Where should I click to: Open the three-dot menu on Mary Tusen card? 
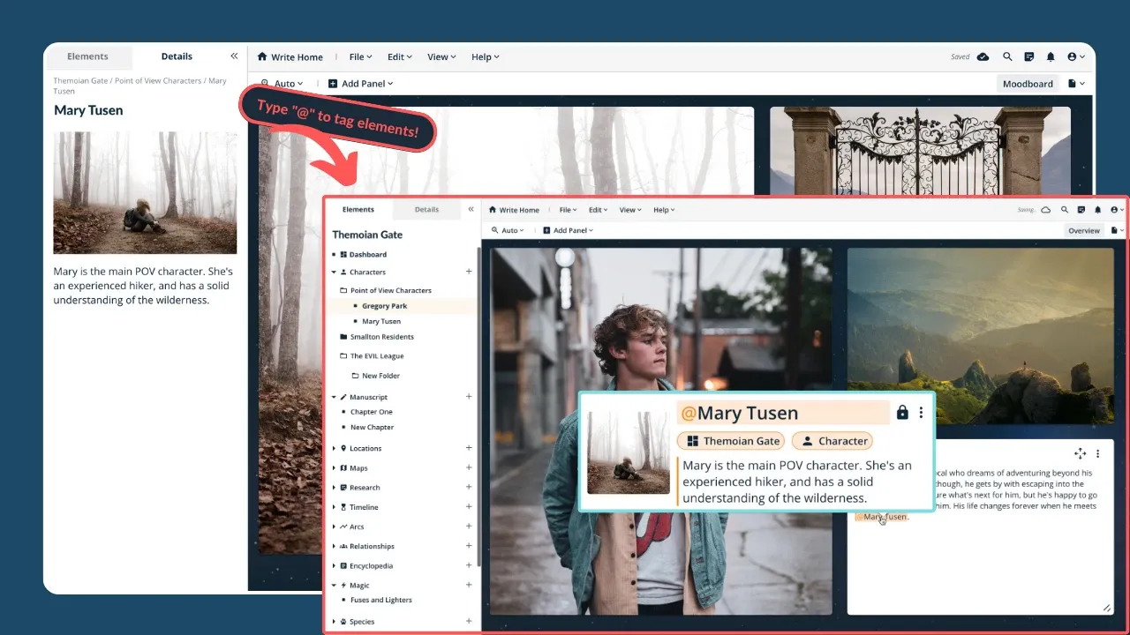[921, 413]
